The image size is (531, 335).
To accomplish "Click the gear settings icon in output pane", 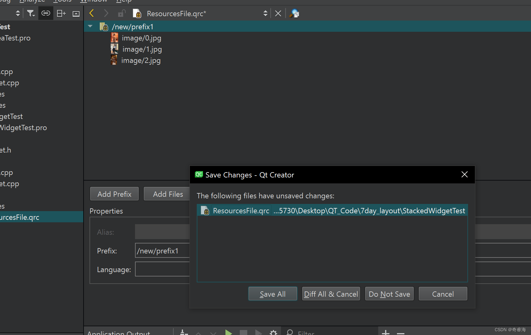I will tap(273, 333).
